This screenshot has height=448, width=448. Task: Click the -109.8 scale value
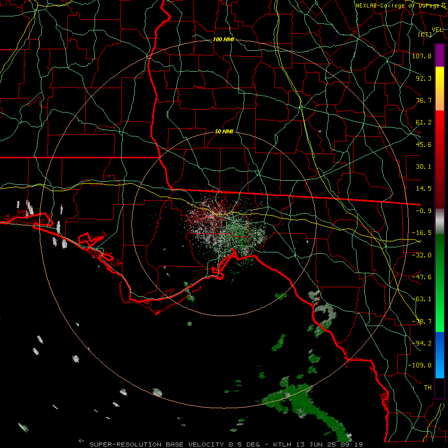click(420, 365)
